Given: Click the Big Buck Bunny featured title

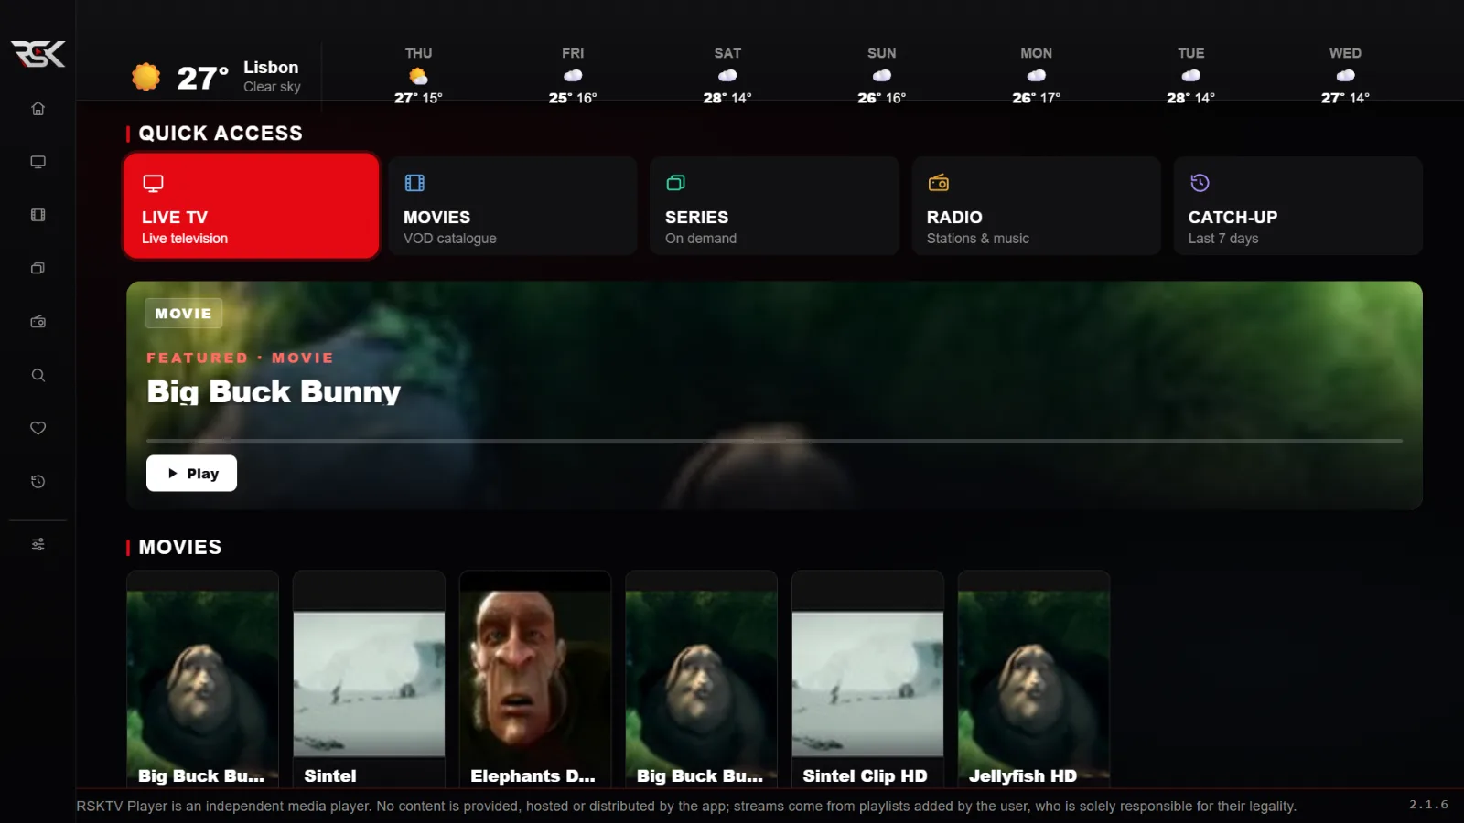Looking at the screenshot, I should 274,392.
